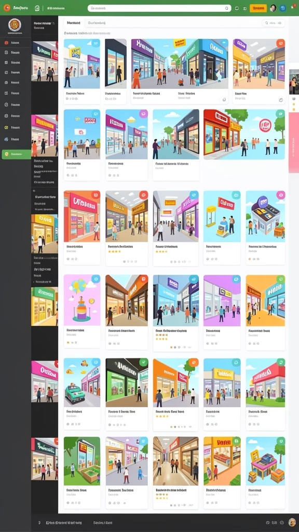Click the yellow icon in the left sidebar list

pyautogui.click(x=6, y=128)
